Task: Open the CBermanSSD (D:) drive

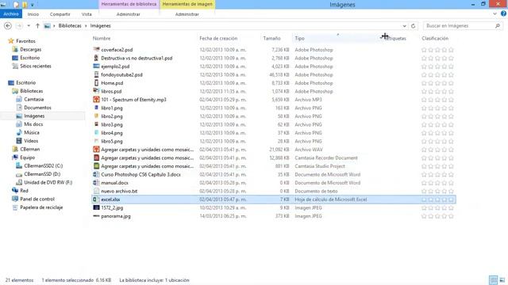Action: 42,174
